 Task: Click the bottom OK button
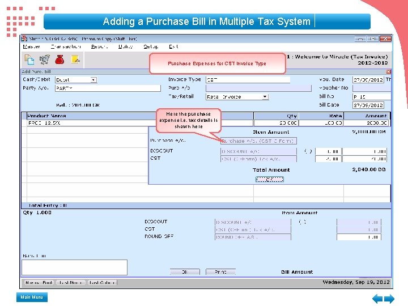185,272
